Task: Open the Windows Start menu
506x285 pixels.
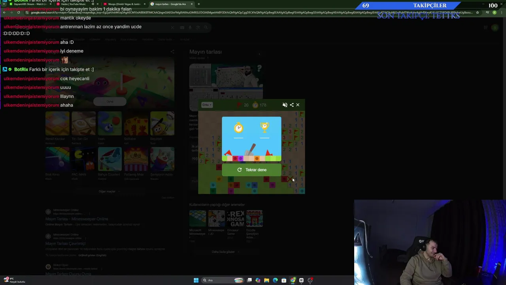Action: click(196, 280)
